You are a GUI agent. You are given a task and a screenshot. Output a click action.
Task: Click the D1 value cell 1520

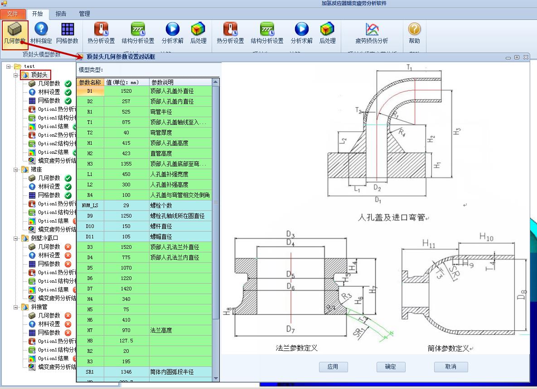coord(126,91)
